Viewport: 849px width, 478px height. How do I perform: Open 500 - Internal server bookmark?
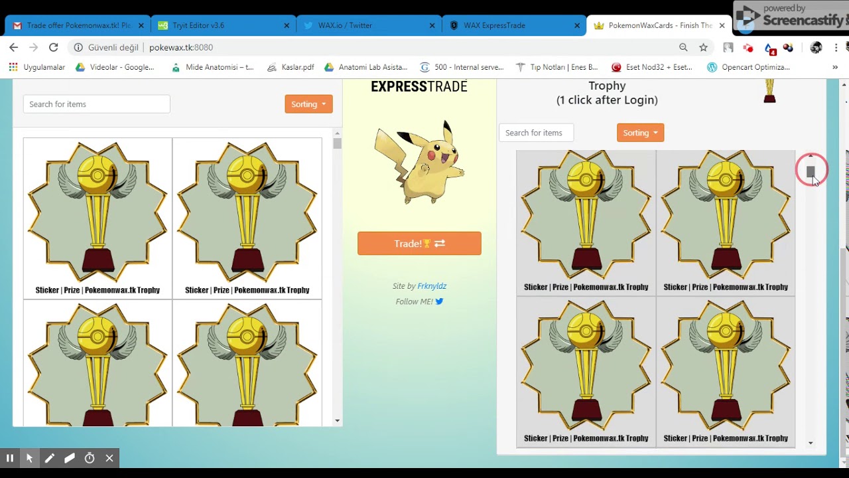coord(462,67)
